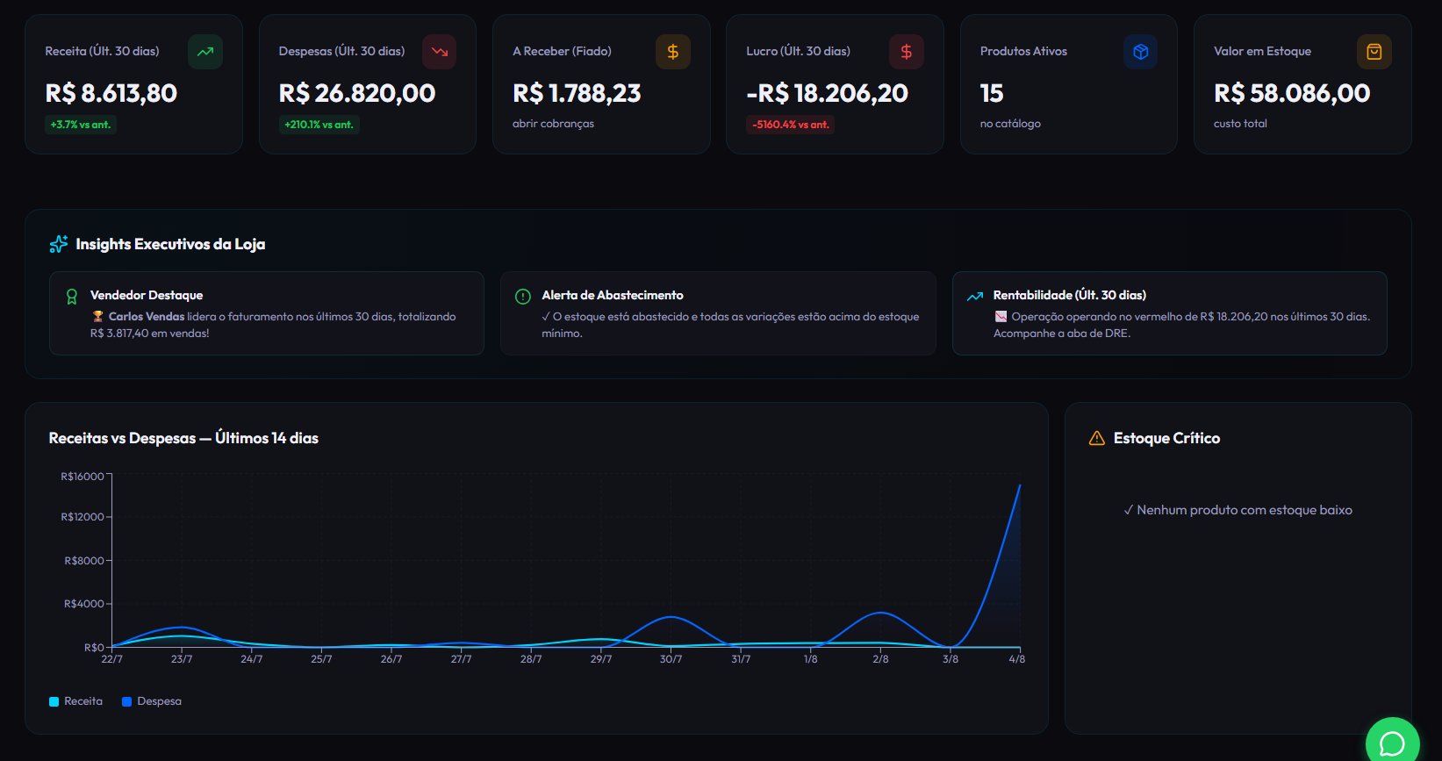Click the +3.7% vs ant. badge

pyautogui.click(x=81, y=125)
